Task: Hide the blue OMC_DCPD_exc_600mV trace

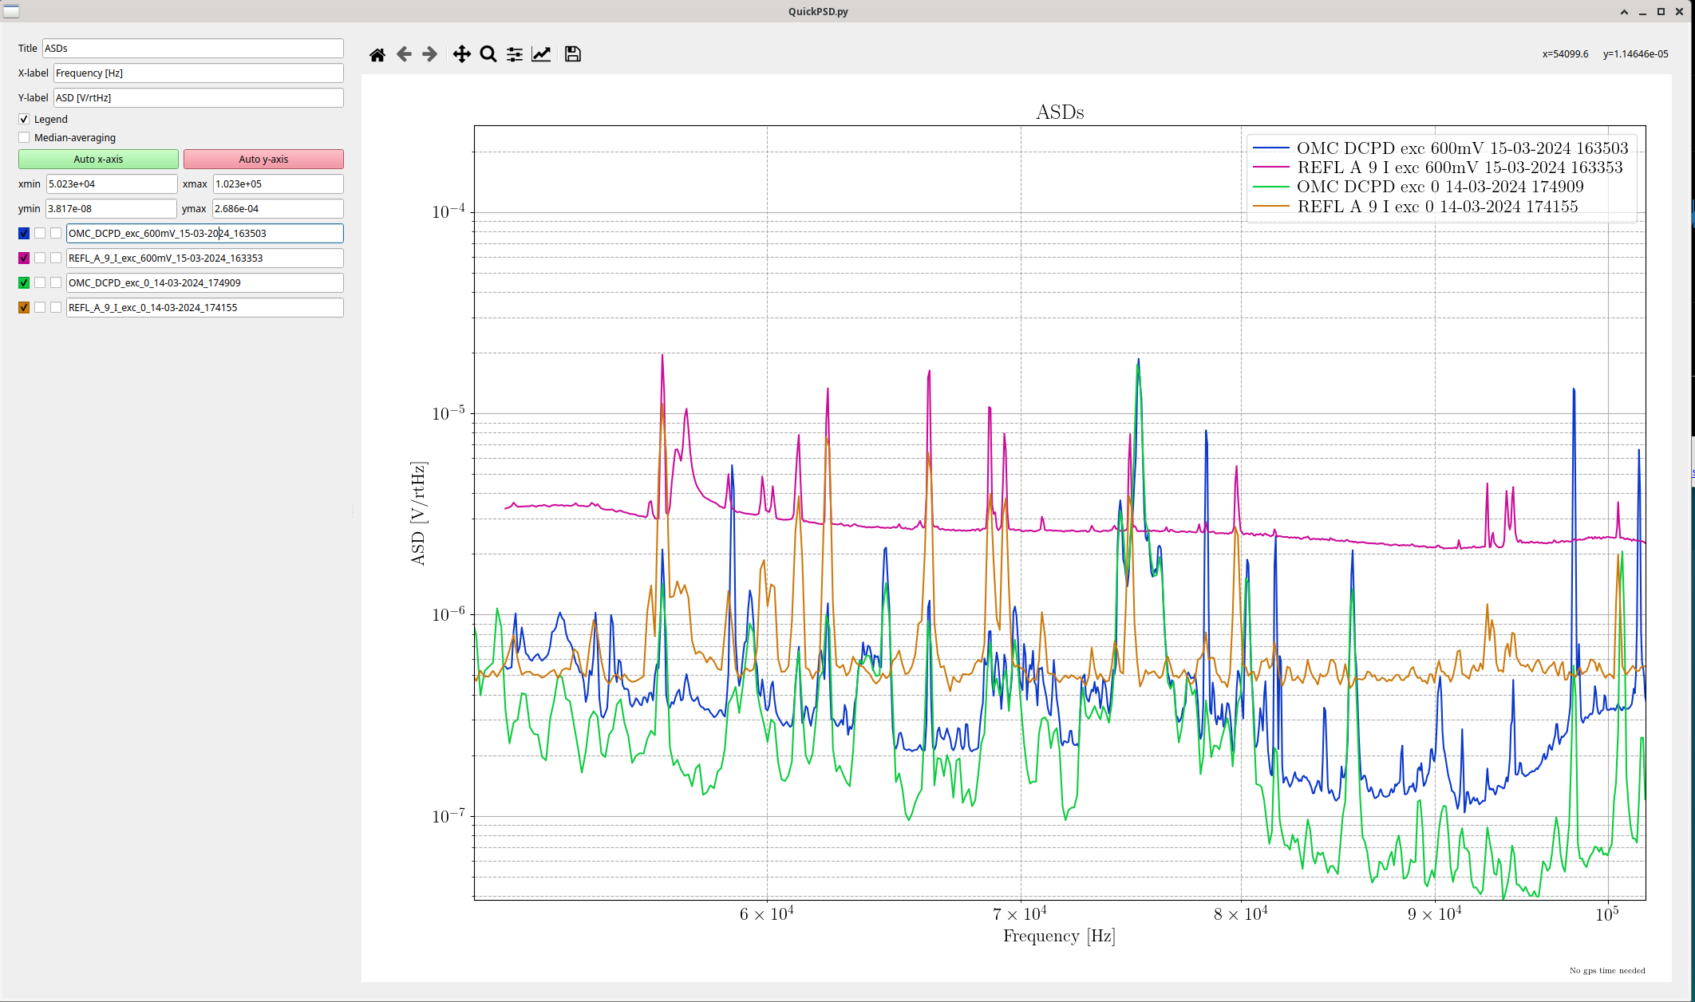Action: tap(24, 233)
